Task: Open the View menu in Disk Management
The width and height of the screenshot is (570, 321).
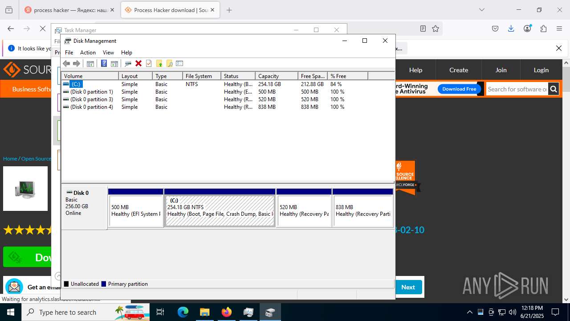Action: coord(108,52)
